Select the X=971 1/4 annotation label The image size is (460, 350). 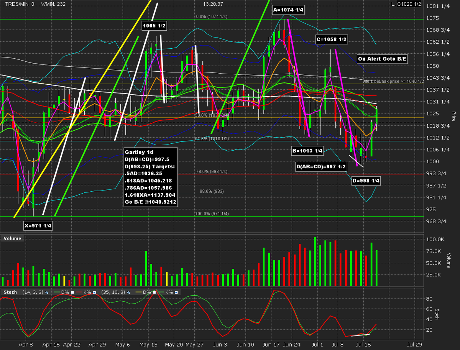[x=38, y=226]
